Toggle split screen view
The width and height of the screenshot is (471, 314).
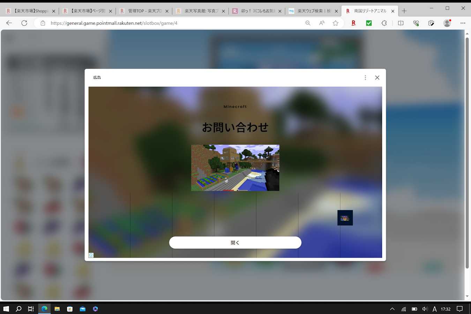(401, 23)
